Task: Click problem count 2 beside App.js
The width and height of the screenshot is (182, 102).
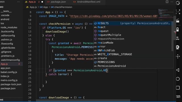Action: pos(19,64)
